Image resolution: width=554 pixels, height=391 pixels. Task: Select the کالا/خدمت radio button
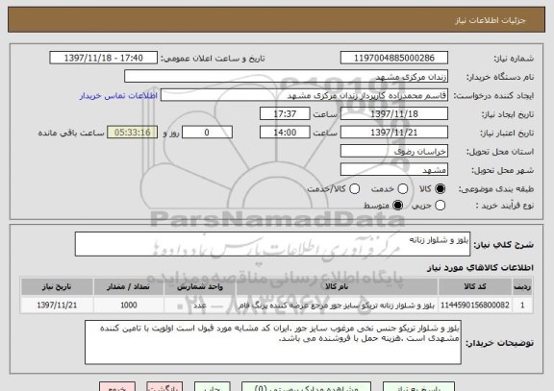tap(354, 189)
